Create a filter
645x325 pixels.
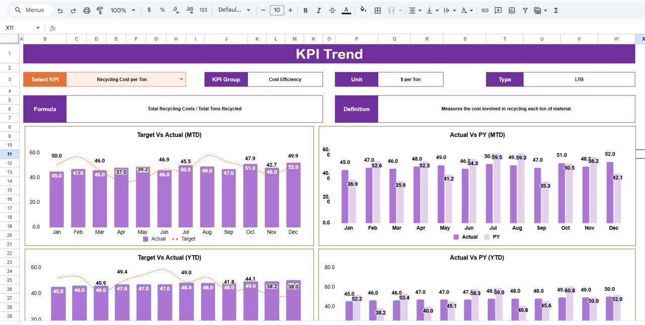pyautogui.click(x=525, y=10)
